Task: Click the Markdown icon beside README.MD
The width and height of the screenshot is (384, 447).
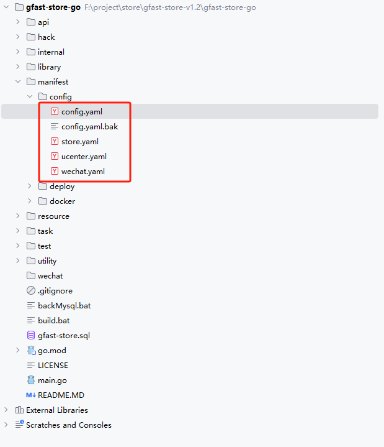Action: (x=31, y=395)
